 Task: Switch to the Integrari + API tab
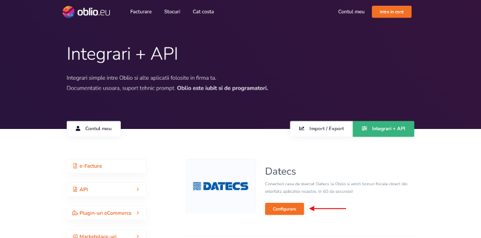click(x=384, y=129)
